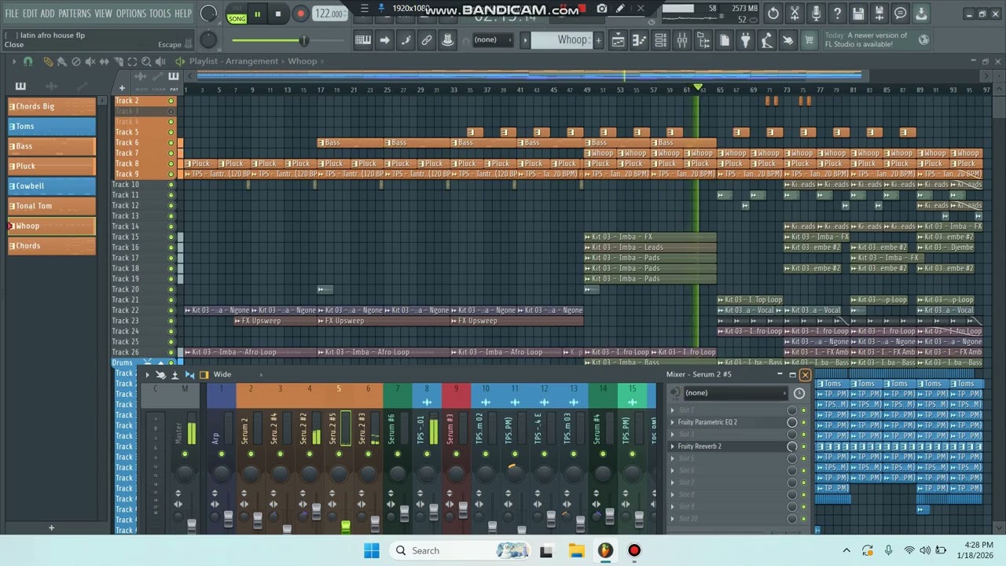The width and height of the screenshot is (1006, 566).
Task: Open the Browser view icon
Action: [x=703, y=40]
